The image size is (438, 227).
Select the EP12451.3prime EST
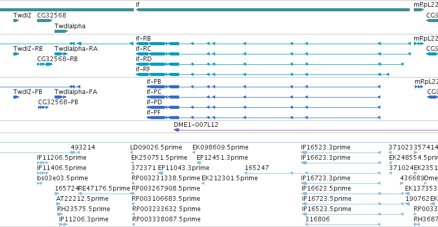(x=199, y=163)
